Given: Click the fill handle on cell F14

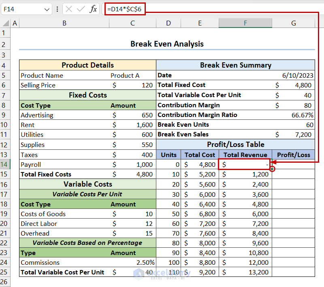Looking at the screenshot, I should (x=272, y=169).
